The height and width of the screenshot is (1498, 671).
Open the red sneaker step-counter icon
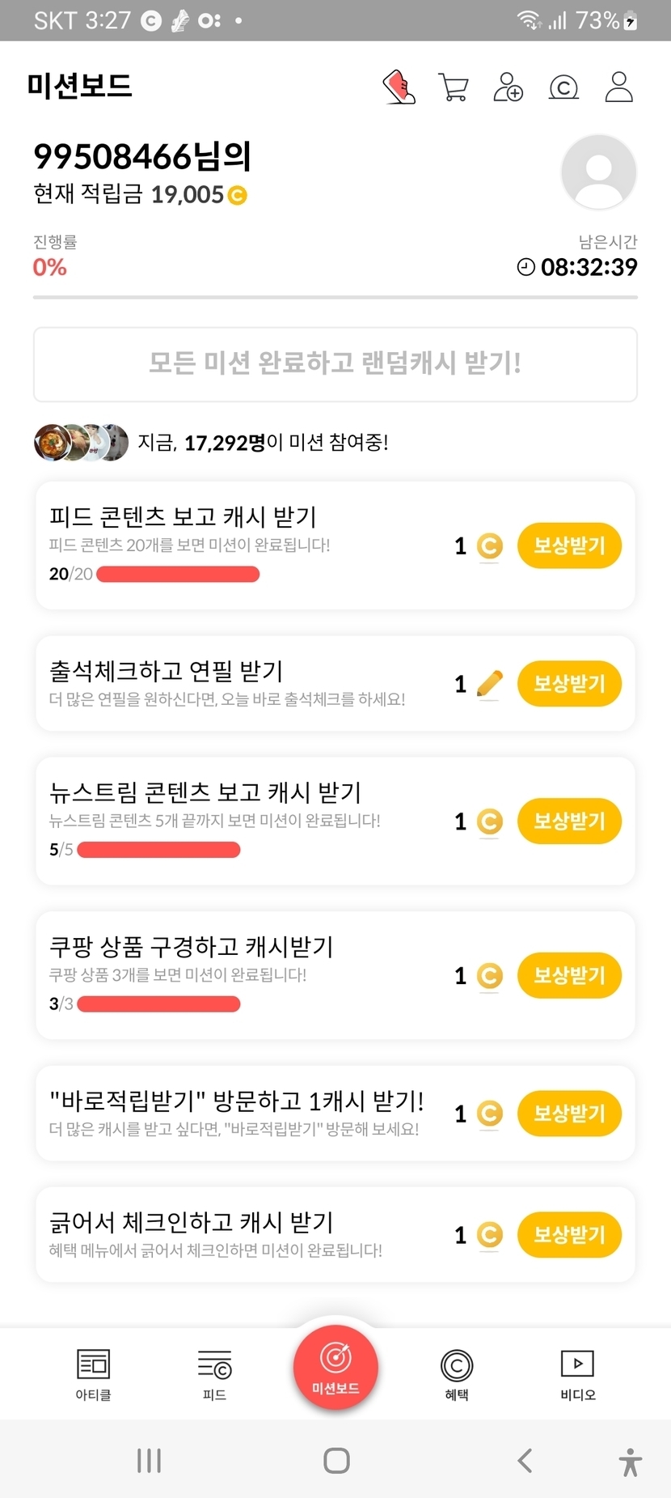pos(399,87)
